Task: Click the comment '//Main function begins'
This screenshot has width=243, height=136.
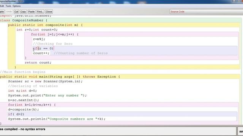Action: point(23,72)
